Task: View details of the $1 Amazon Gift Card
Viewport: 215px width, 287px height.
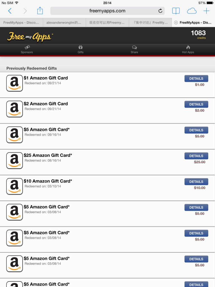Action: (x=196, y=78)
